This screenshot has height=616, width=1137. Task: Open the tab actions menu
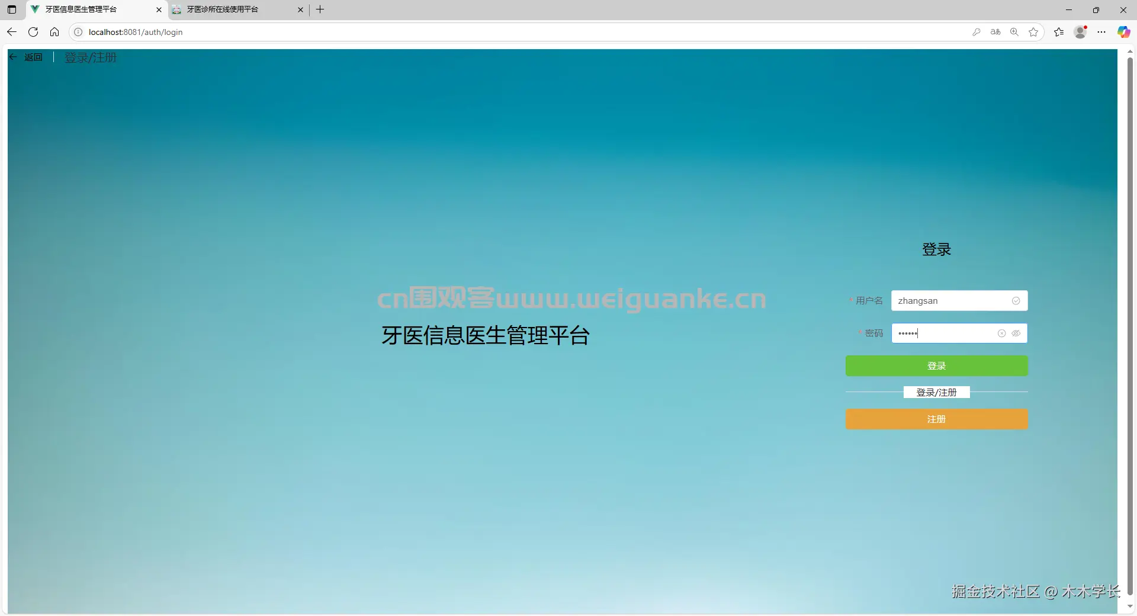click(x=11, y=9)
